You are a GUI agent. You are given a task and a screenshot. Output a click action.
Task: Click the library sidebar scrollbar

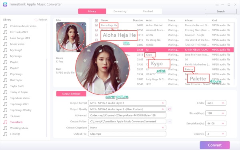[46, 98]
